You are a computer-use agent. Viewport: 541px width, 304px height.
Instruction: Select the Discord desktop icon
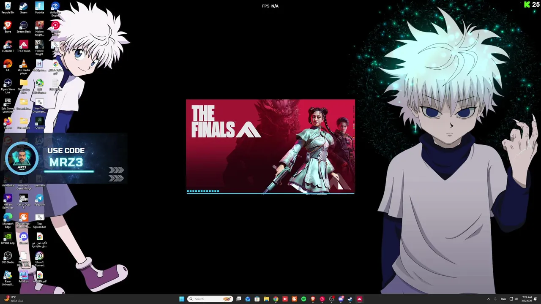tap(24, 239)
